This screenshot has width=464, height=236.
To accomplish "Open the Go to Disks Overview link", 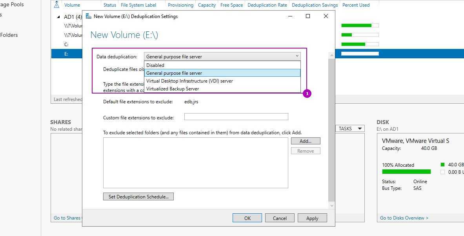I will tap(404, 218).
